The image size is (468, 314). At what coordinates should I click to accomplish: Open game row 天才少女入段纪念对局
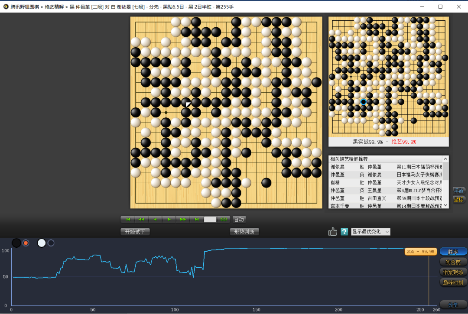click(x=386, y=182)
